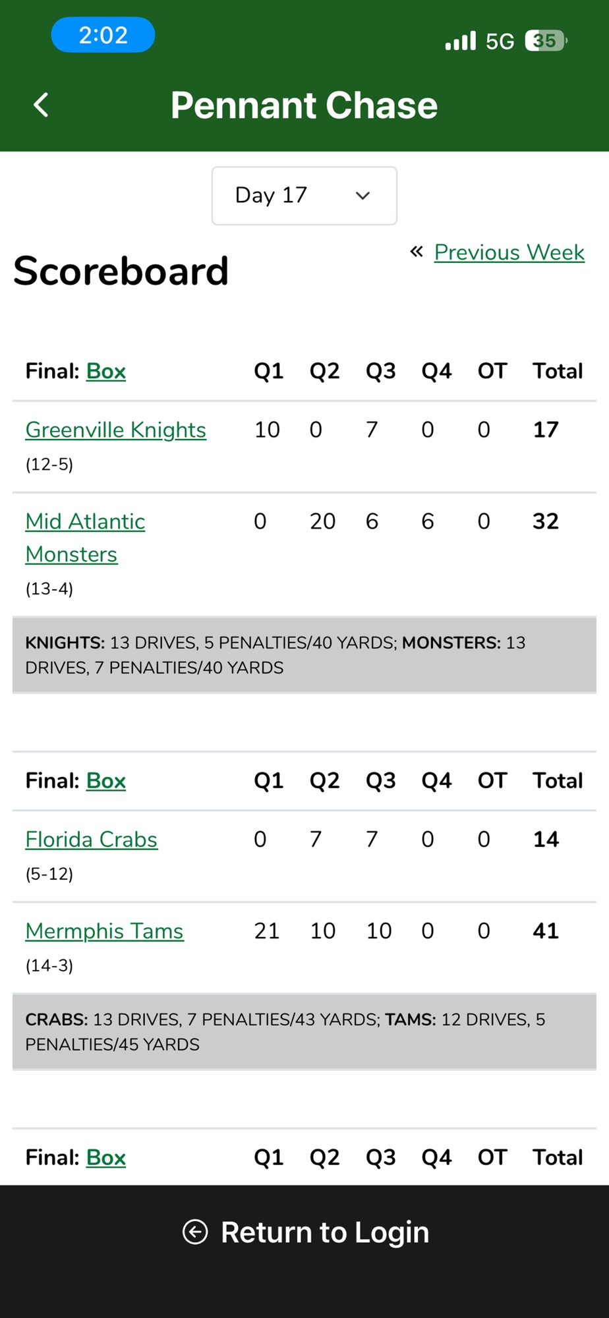Tap the Crabs and Tams drives summary
609x1318 pixels.
point(304,1032)
